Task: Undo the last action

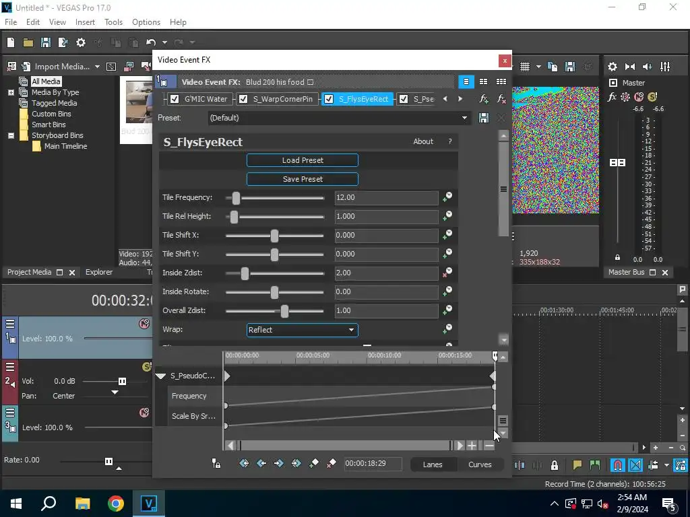Action: point(151,42)
